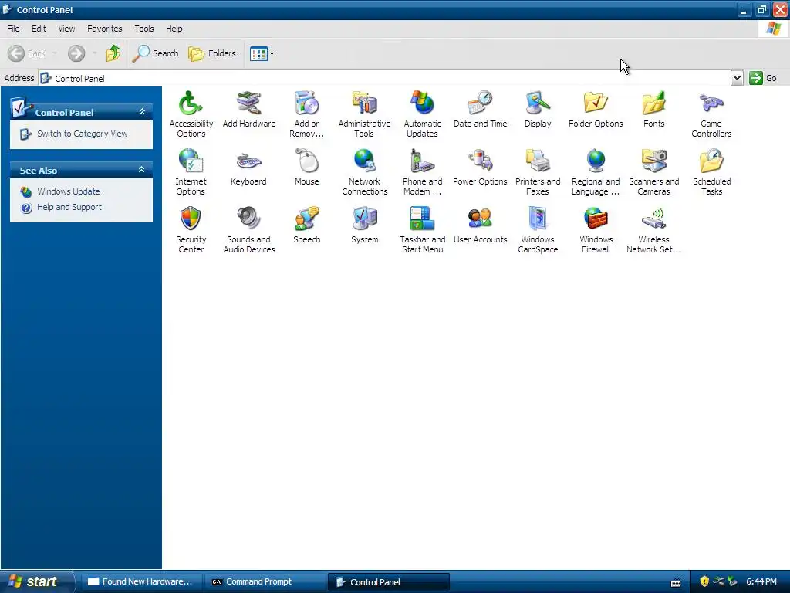Image resolution: width=790 pixels, height=593 pixels.
Task: Open Accessibility Options applet
Action: [x=191, y=103]
